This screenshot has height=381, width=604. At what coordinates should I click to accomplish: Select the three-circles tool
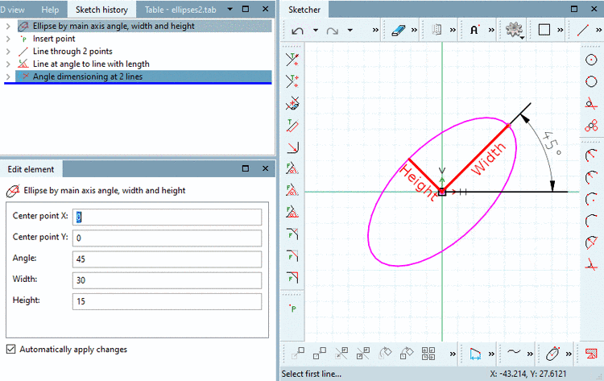click(x=591, y=125)
